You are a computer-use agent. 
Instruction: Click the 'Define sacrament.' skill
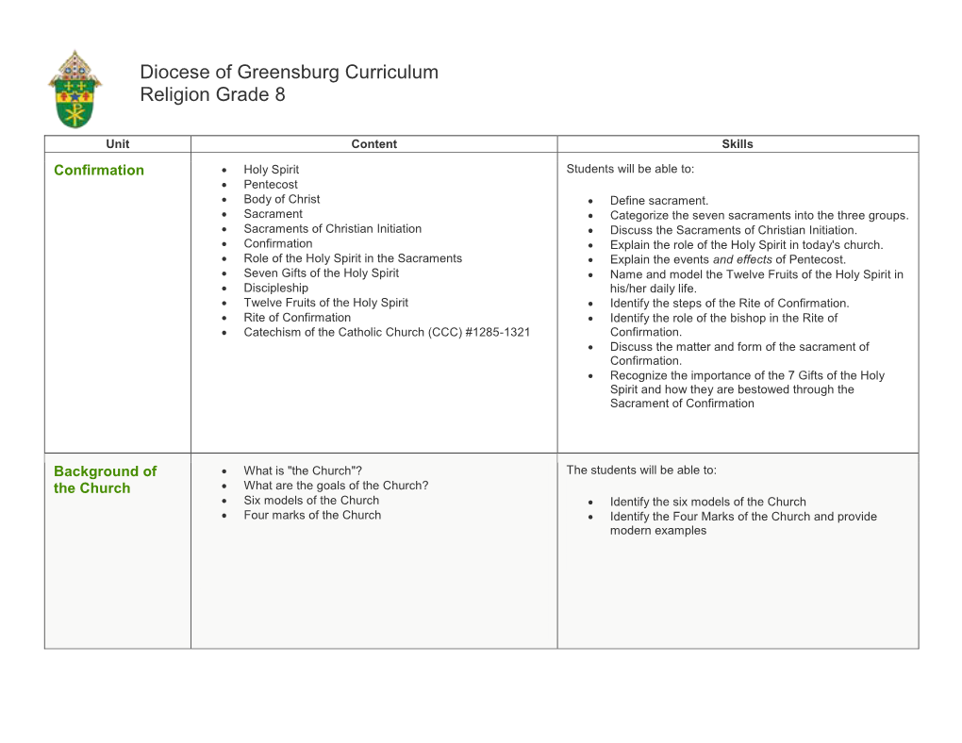(x=658, y=201)
